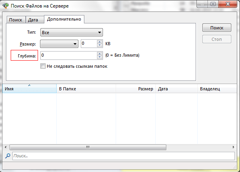Decrease size value with down arrow
The image size is (240, 172).
tap(99, 46)
